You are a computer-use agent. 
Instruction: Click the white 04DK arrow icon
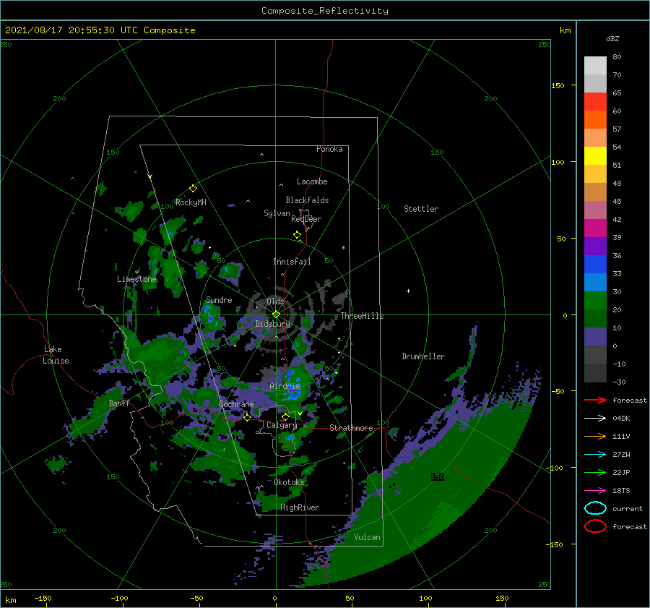[x=595, y=418]
